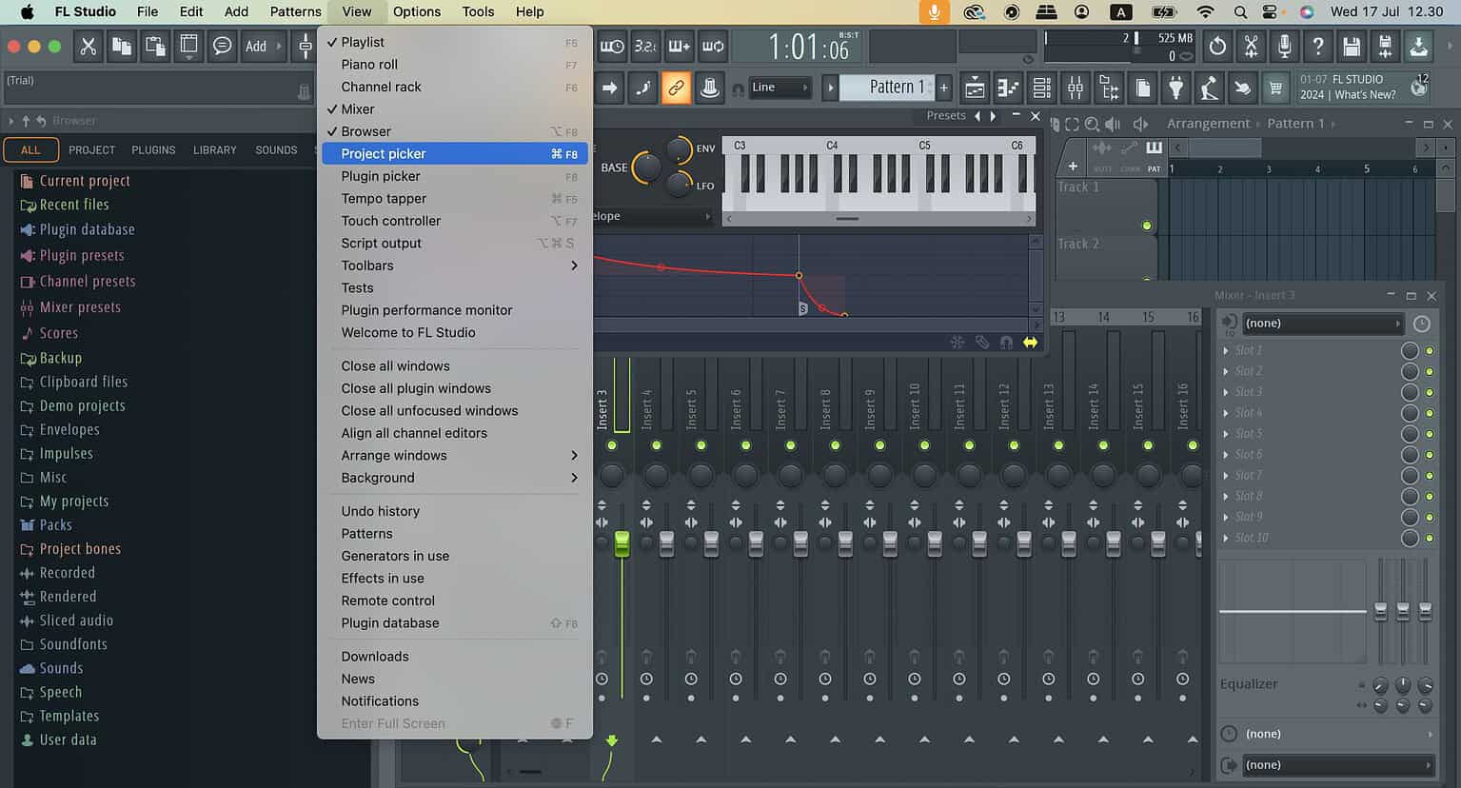Open the Tool options scissors icon
Viewport: 1461px width, 788px height.
[x=1251, y=46]
